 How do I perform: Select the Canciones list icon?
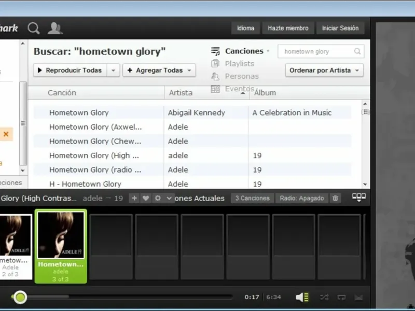coord(215,51)
